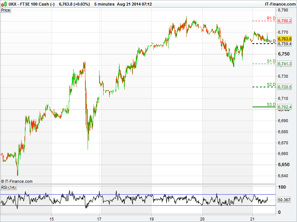This screenshot has height=222, width=297.
Task: Select the R1 D resistance price tag 6,780.2
Action: pos(285,21)
